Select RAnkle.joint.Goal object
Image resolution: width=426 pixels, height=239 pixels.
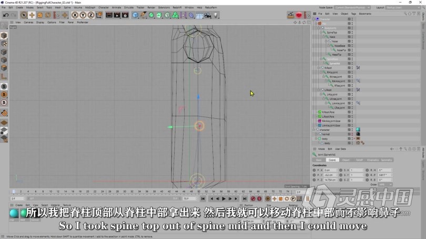coord(331,121)
